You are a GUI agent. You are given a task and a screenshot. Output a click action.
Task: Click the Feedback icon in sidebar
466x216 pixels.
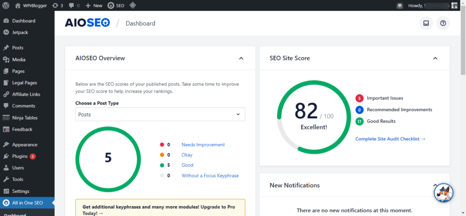click(6, 129)
